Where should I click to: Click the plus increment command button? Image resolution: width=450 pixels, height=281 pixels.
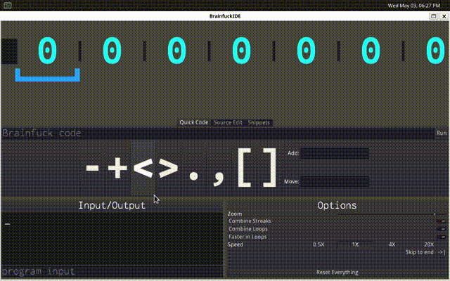pyautogui.click(x=118, y=168)
